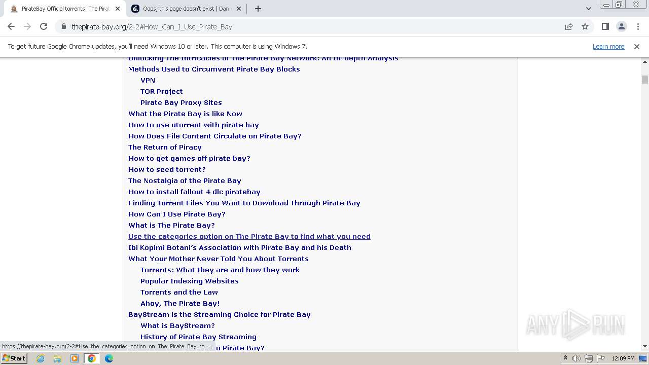Open 'History of Pirate Bay Streaming' link
The image size is (649, 365).
point(198,337)
